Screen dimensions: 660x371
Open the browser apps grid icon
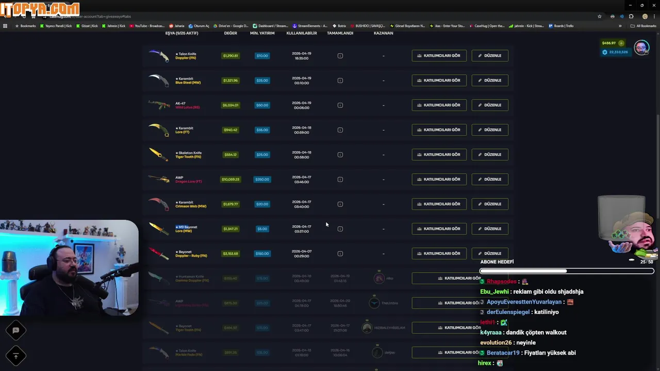tap(5, 26)
